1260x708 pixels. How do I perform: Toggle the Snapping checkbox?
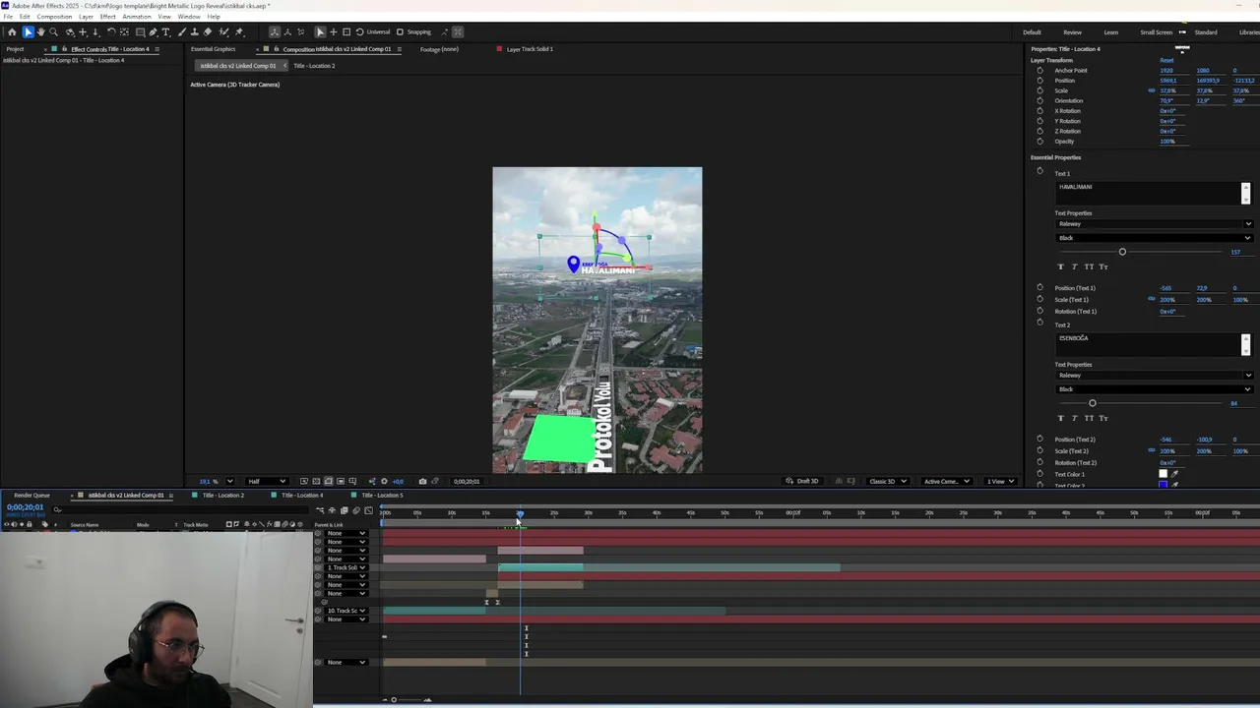pyautogui.click(x=400, y=31)
